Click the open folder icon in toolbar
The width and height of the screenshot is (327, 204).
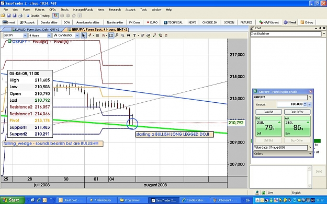pos(3,16)
